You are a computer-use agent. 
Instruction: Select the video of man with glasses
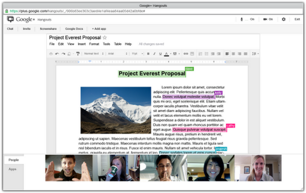[x=163, y=168]
